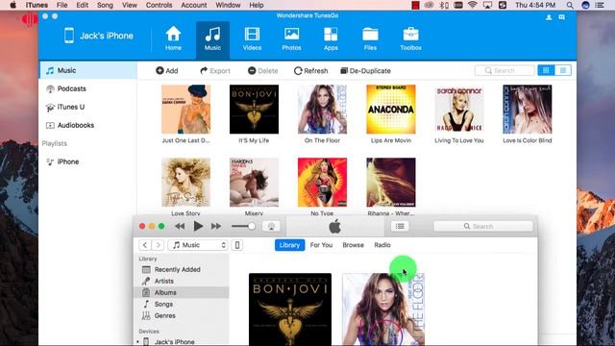Open the Photos section in TunesGo
This screenshot has height=346, width=615.
pos(291,38)
